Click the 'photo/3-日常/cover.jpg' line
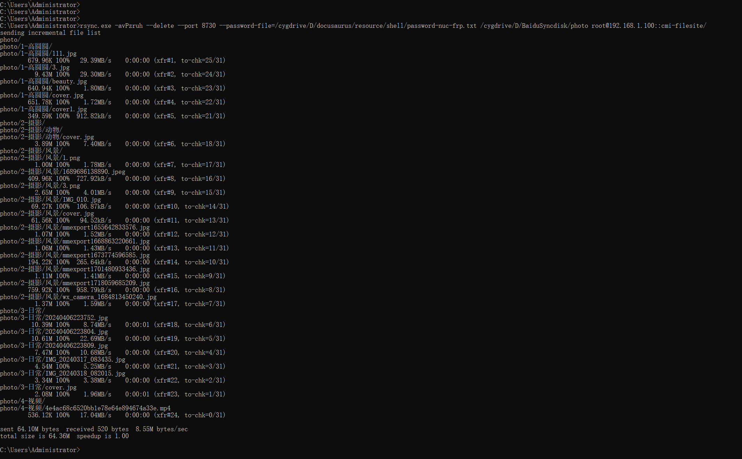This screenshot has width=742, height=459. pos(38,387)
